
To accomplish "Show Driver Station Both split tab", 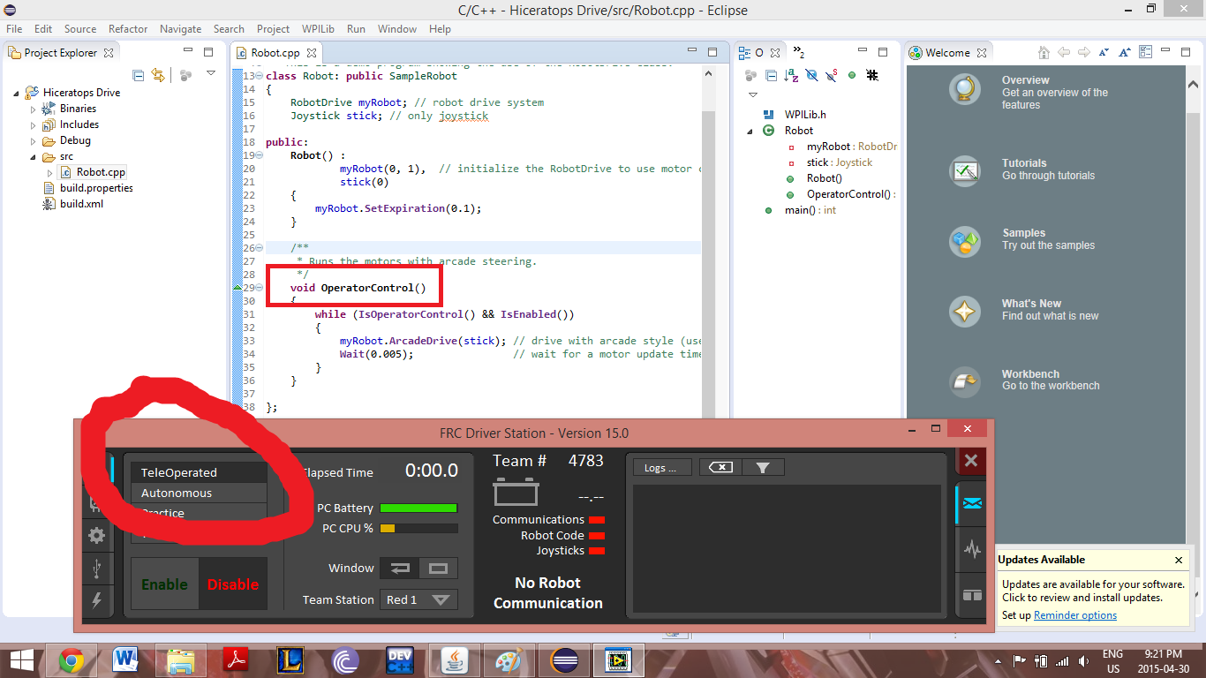I will [972, 595].
